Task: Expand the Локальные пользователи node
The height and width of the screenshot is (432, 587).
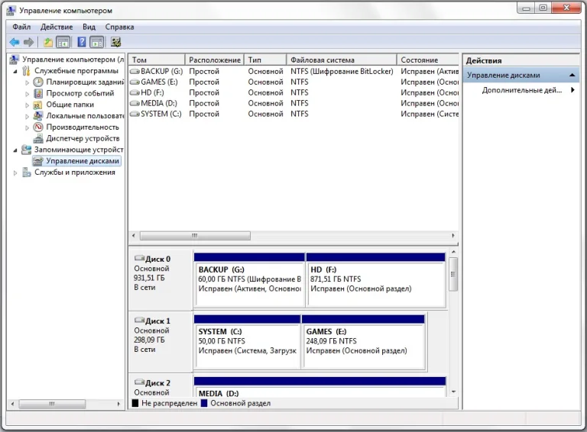Action: [27, 116]
